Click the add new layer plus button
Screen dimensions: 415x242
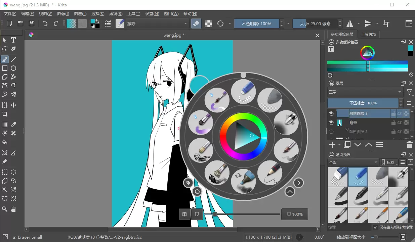point(332,145)
